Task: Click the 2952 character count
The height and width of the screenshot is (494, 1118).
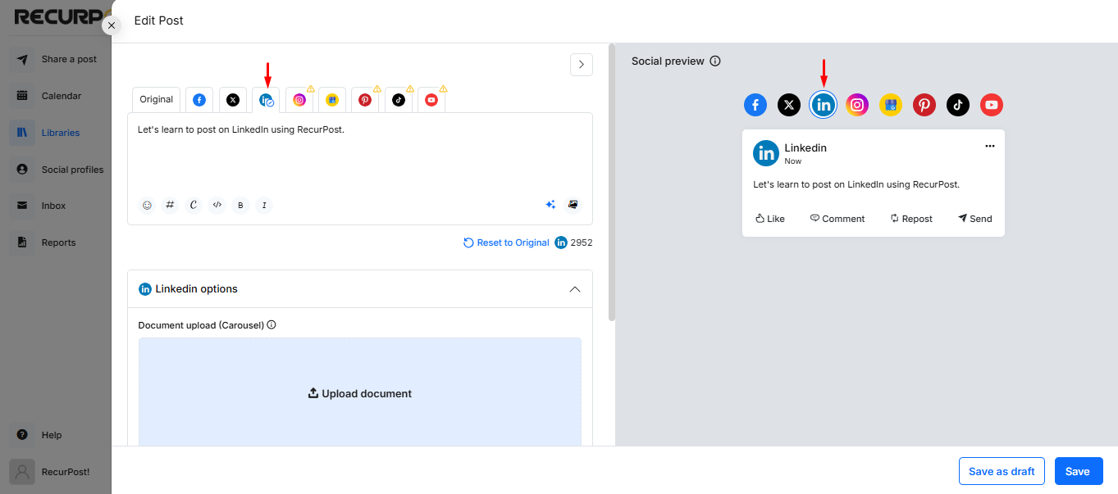Action: (x=581, y=242)
